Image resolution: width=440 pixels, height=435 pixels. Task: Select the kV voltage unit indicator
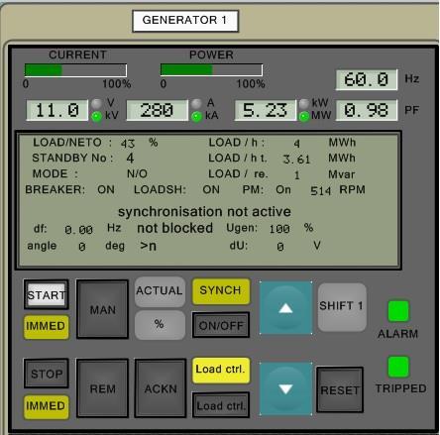tap(97, 116)
